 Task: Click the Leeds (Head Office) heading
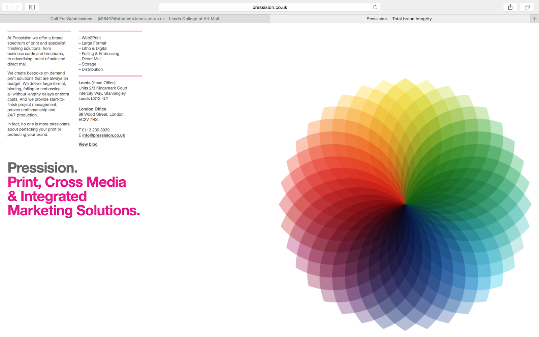pyautogui.click(x=97, y=83)
